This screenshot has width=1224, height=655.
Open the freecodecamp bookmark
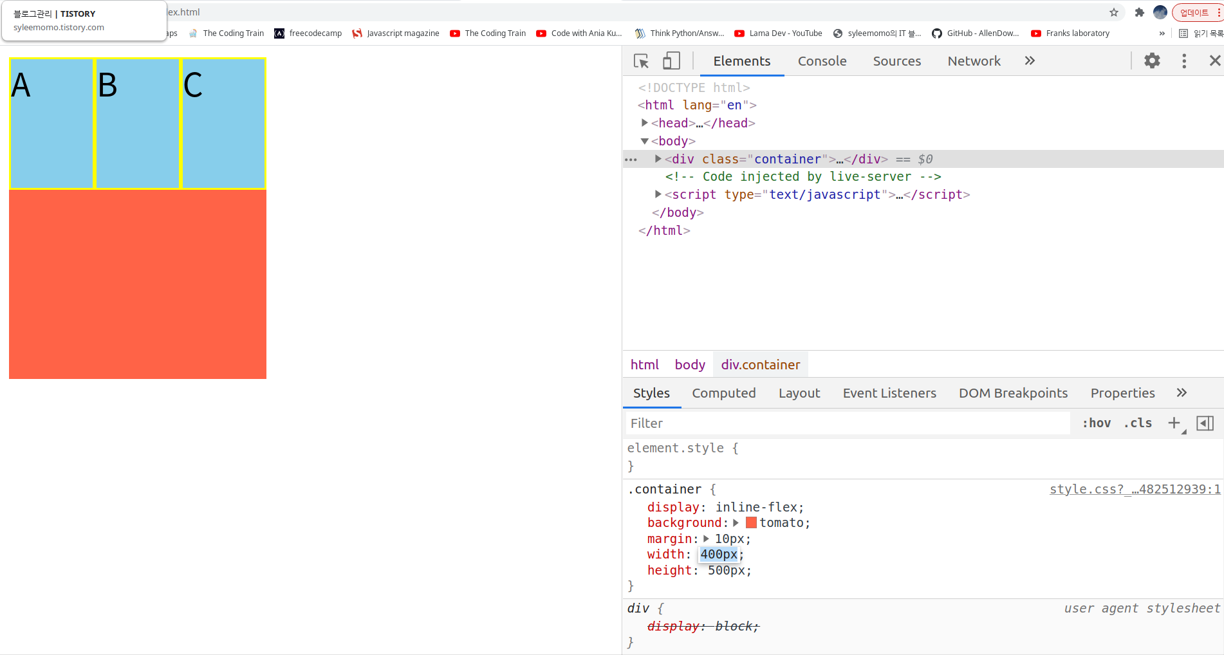[x=308, y=33]
